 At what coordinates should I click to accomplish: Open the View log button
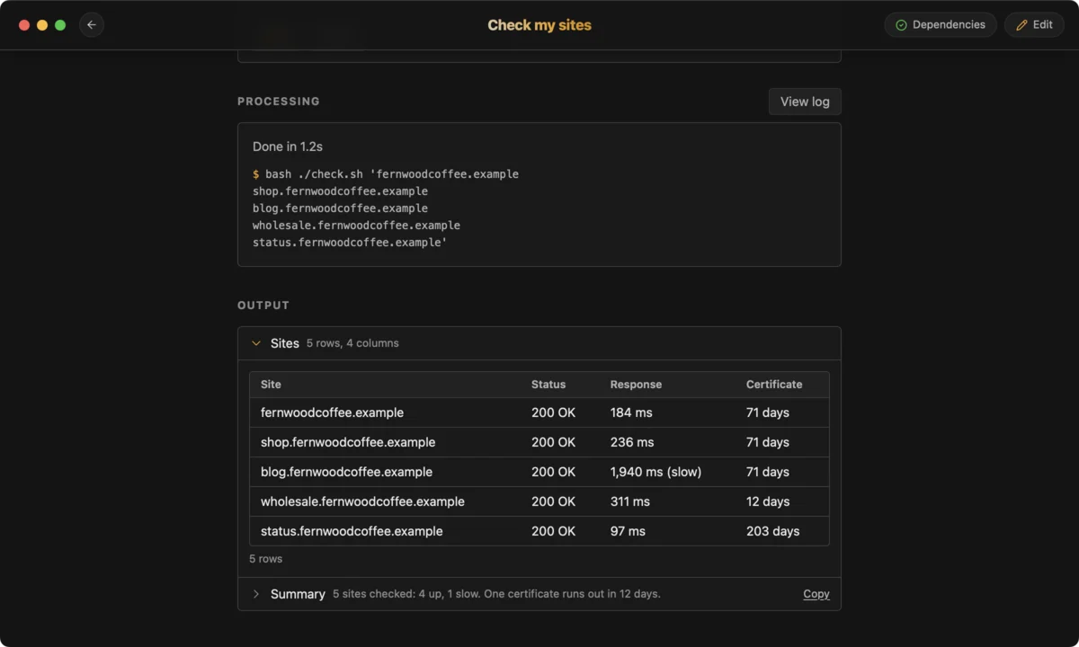coord(805,102)
